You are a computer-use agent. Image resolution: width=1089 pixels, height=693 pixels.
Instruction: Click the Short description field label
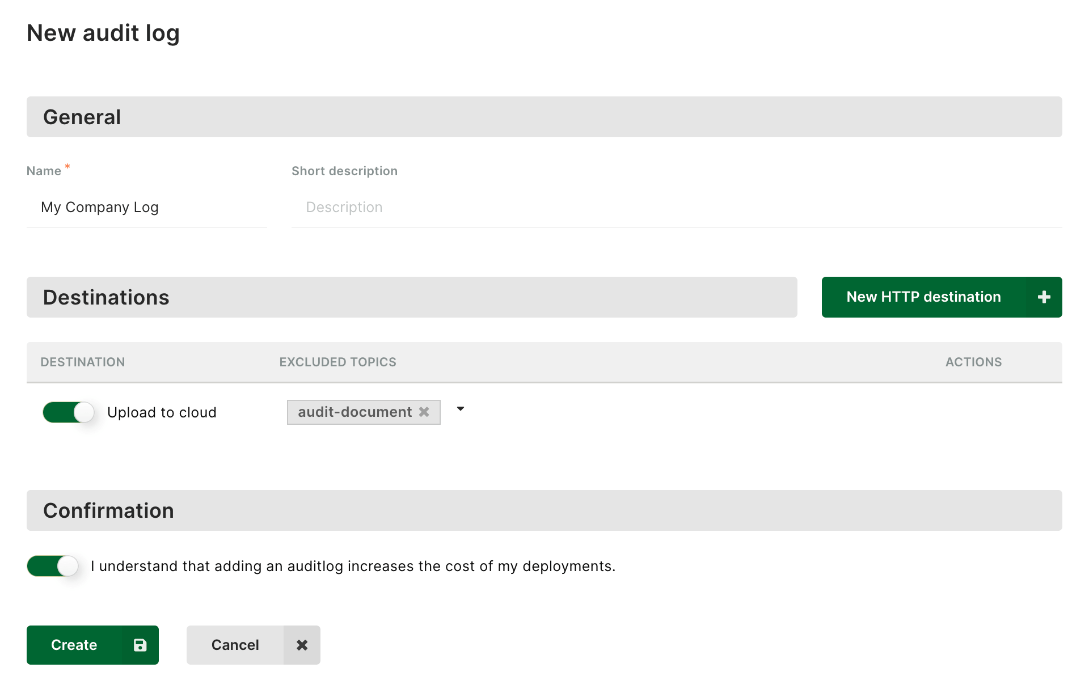pos(344,171)
